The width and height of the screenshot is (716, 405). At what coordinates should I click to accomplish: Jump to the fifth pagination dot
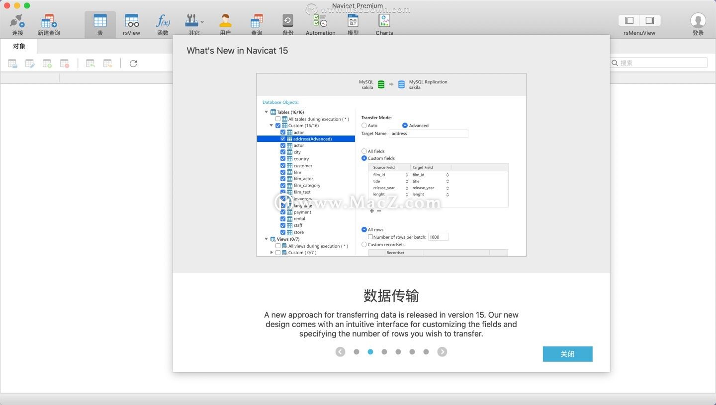[412, 352]
